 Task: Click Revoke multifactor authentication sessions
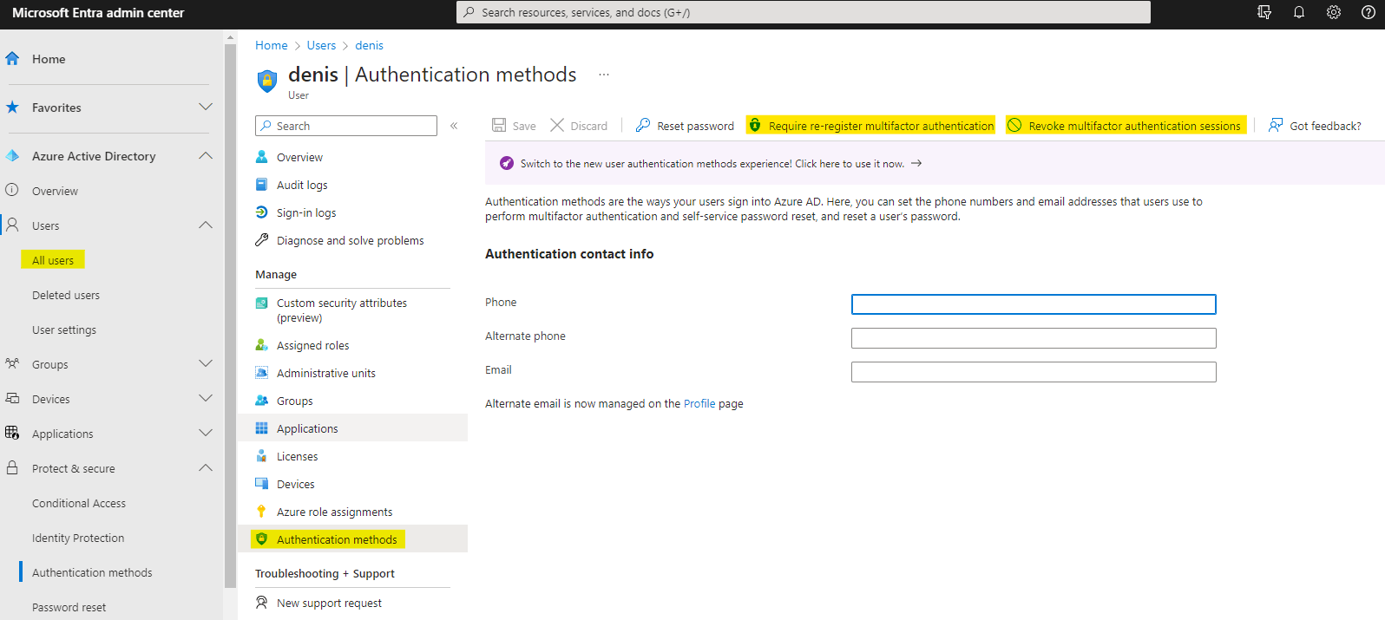1126,126
